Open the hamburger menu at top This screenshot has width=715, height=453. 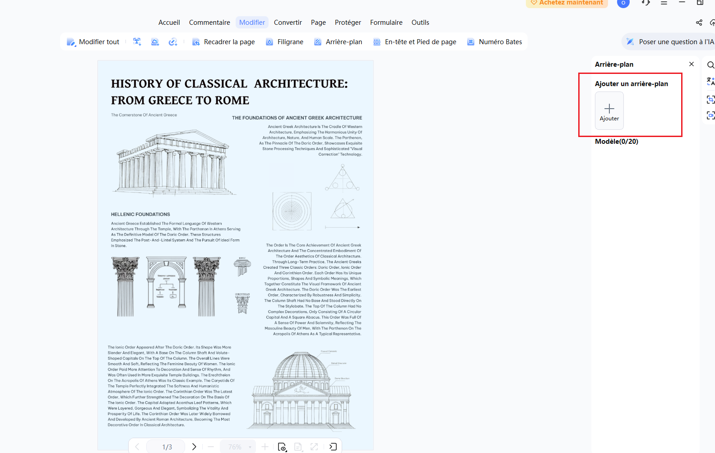click(x=664, y=3)
